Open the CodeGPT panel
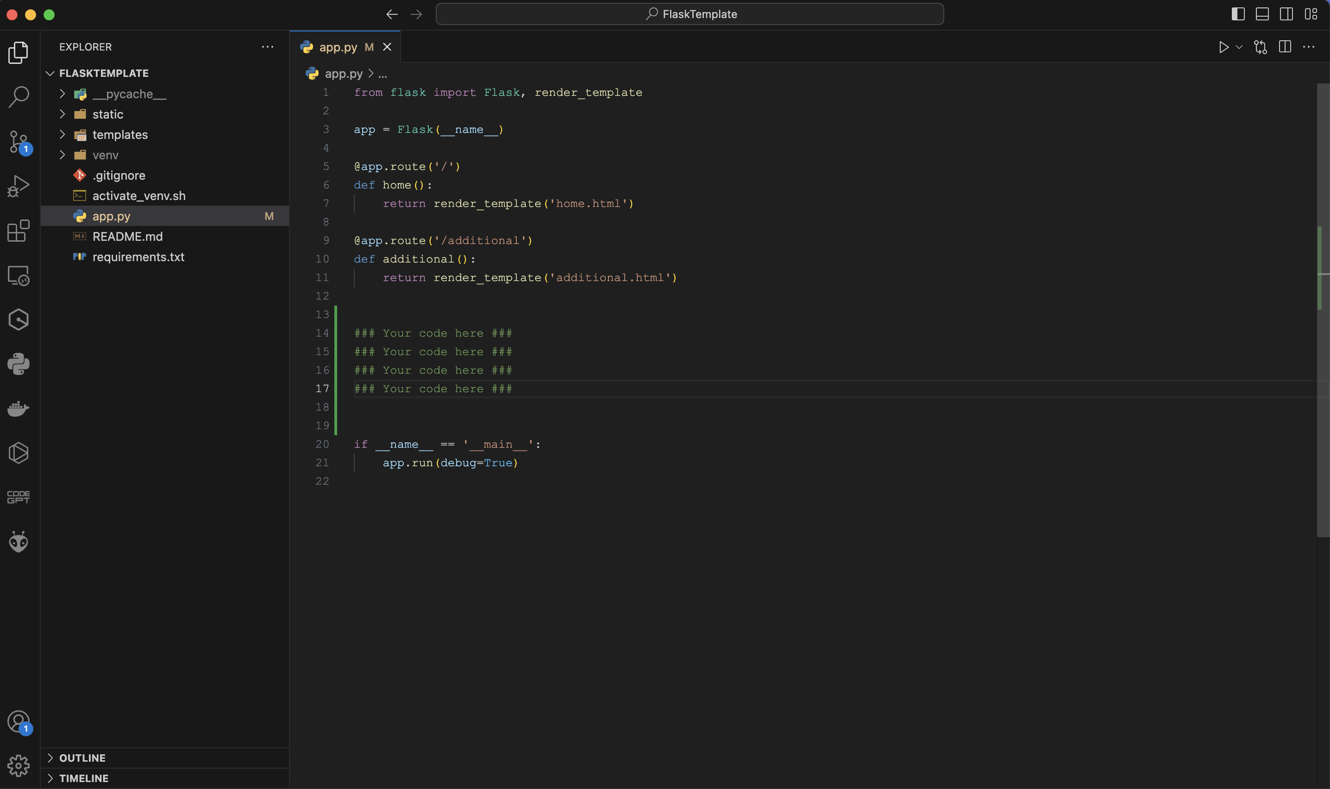This screenshot has height=789, width=1330. point(19,497)
